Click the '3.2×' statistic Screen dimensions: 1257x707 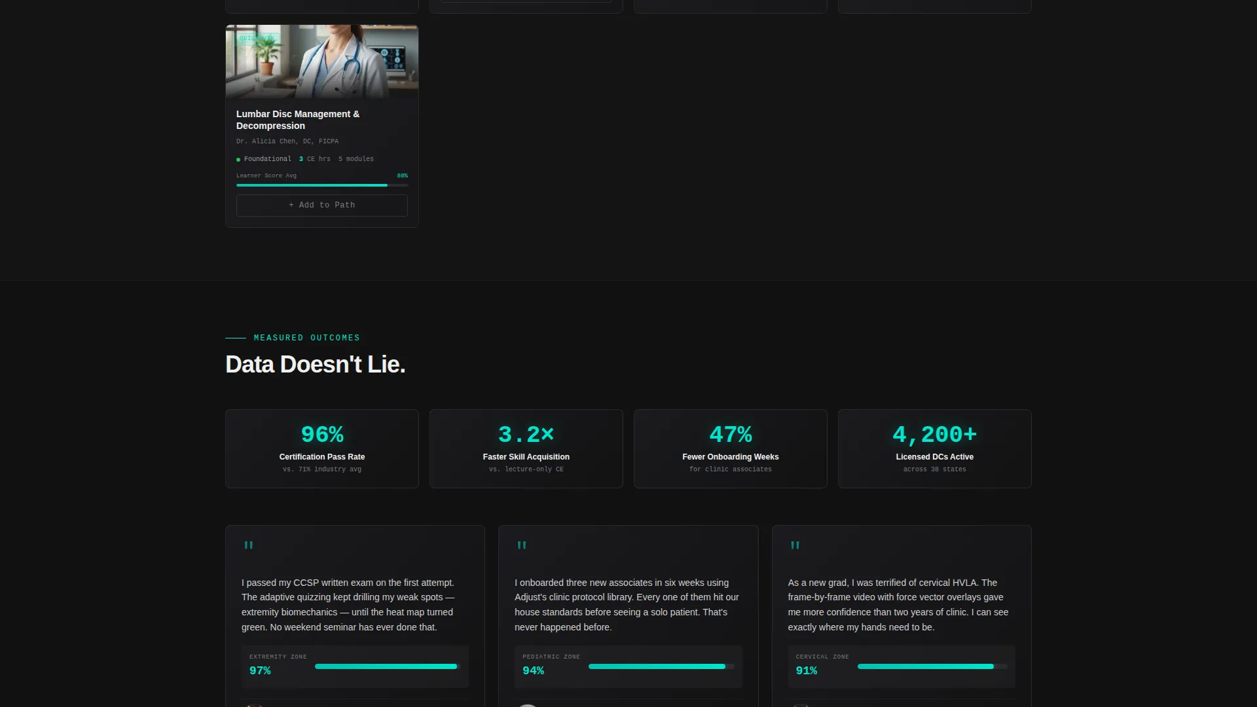click(526, 434)
